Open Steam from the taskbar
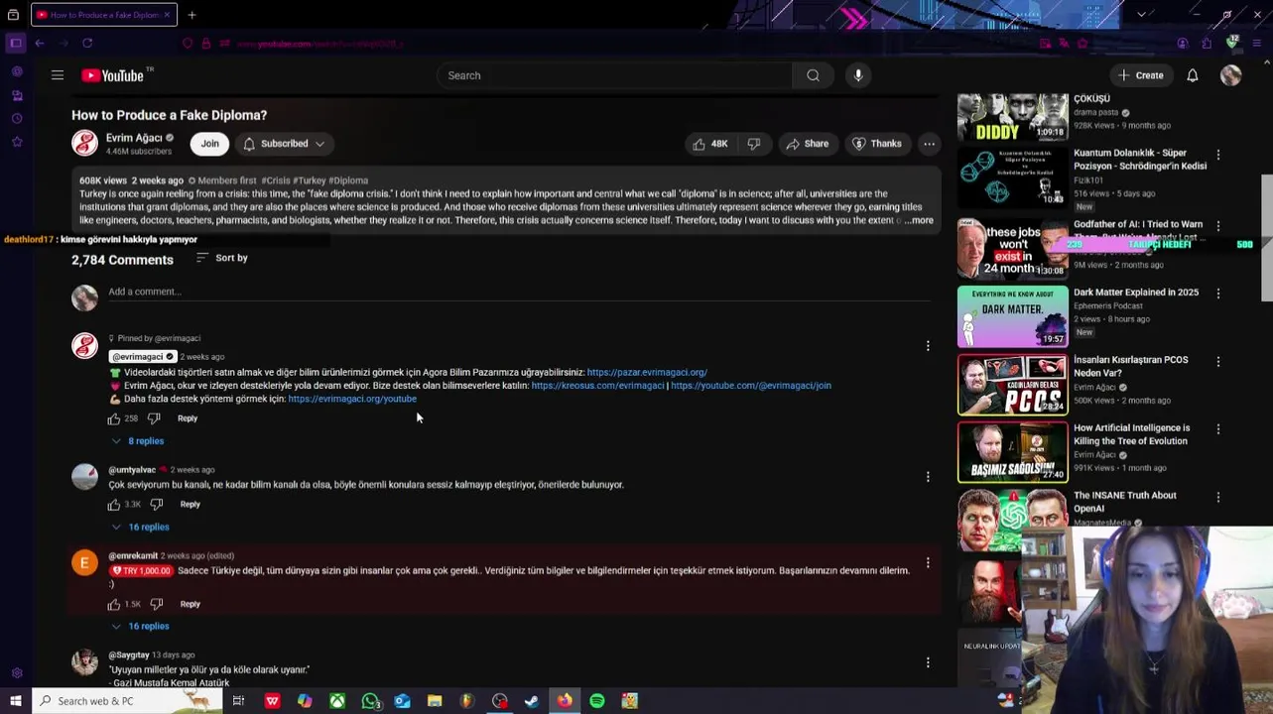1273x714 pixels. click(532, 701)
